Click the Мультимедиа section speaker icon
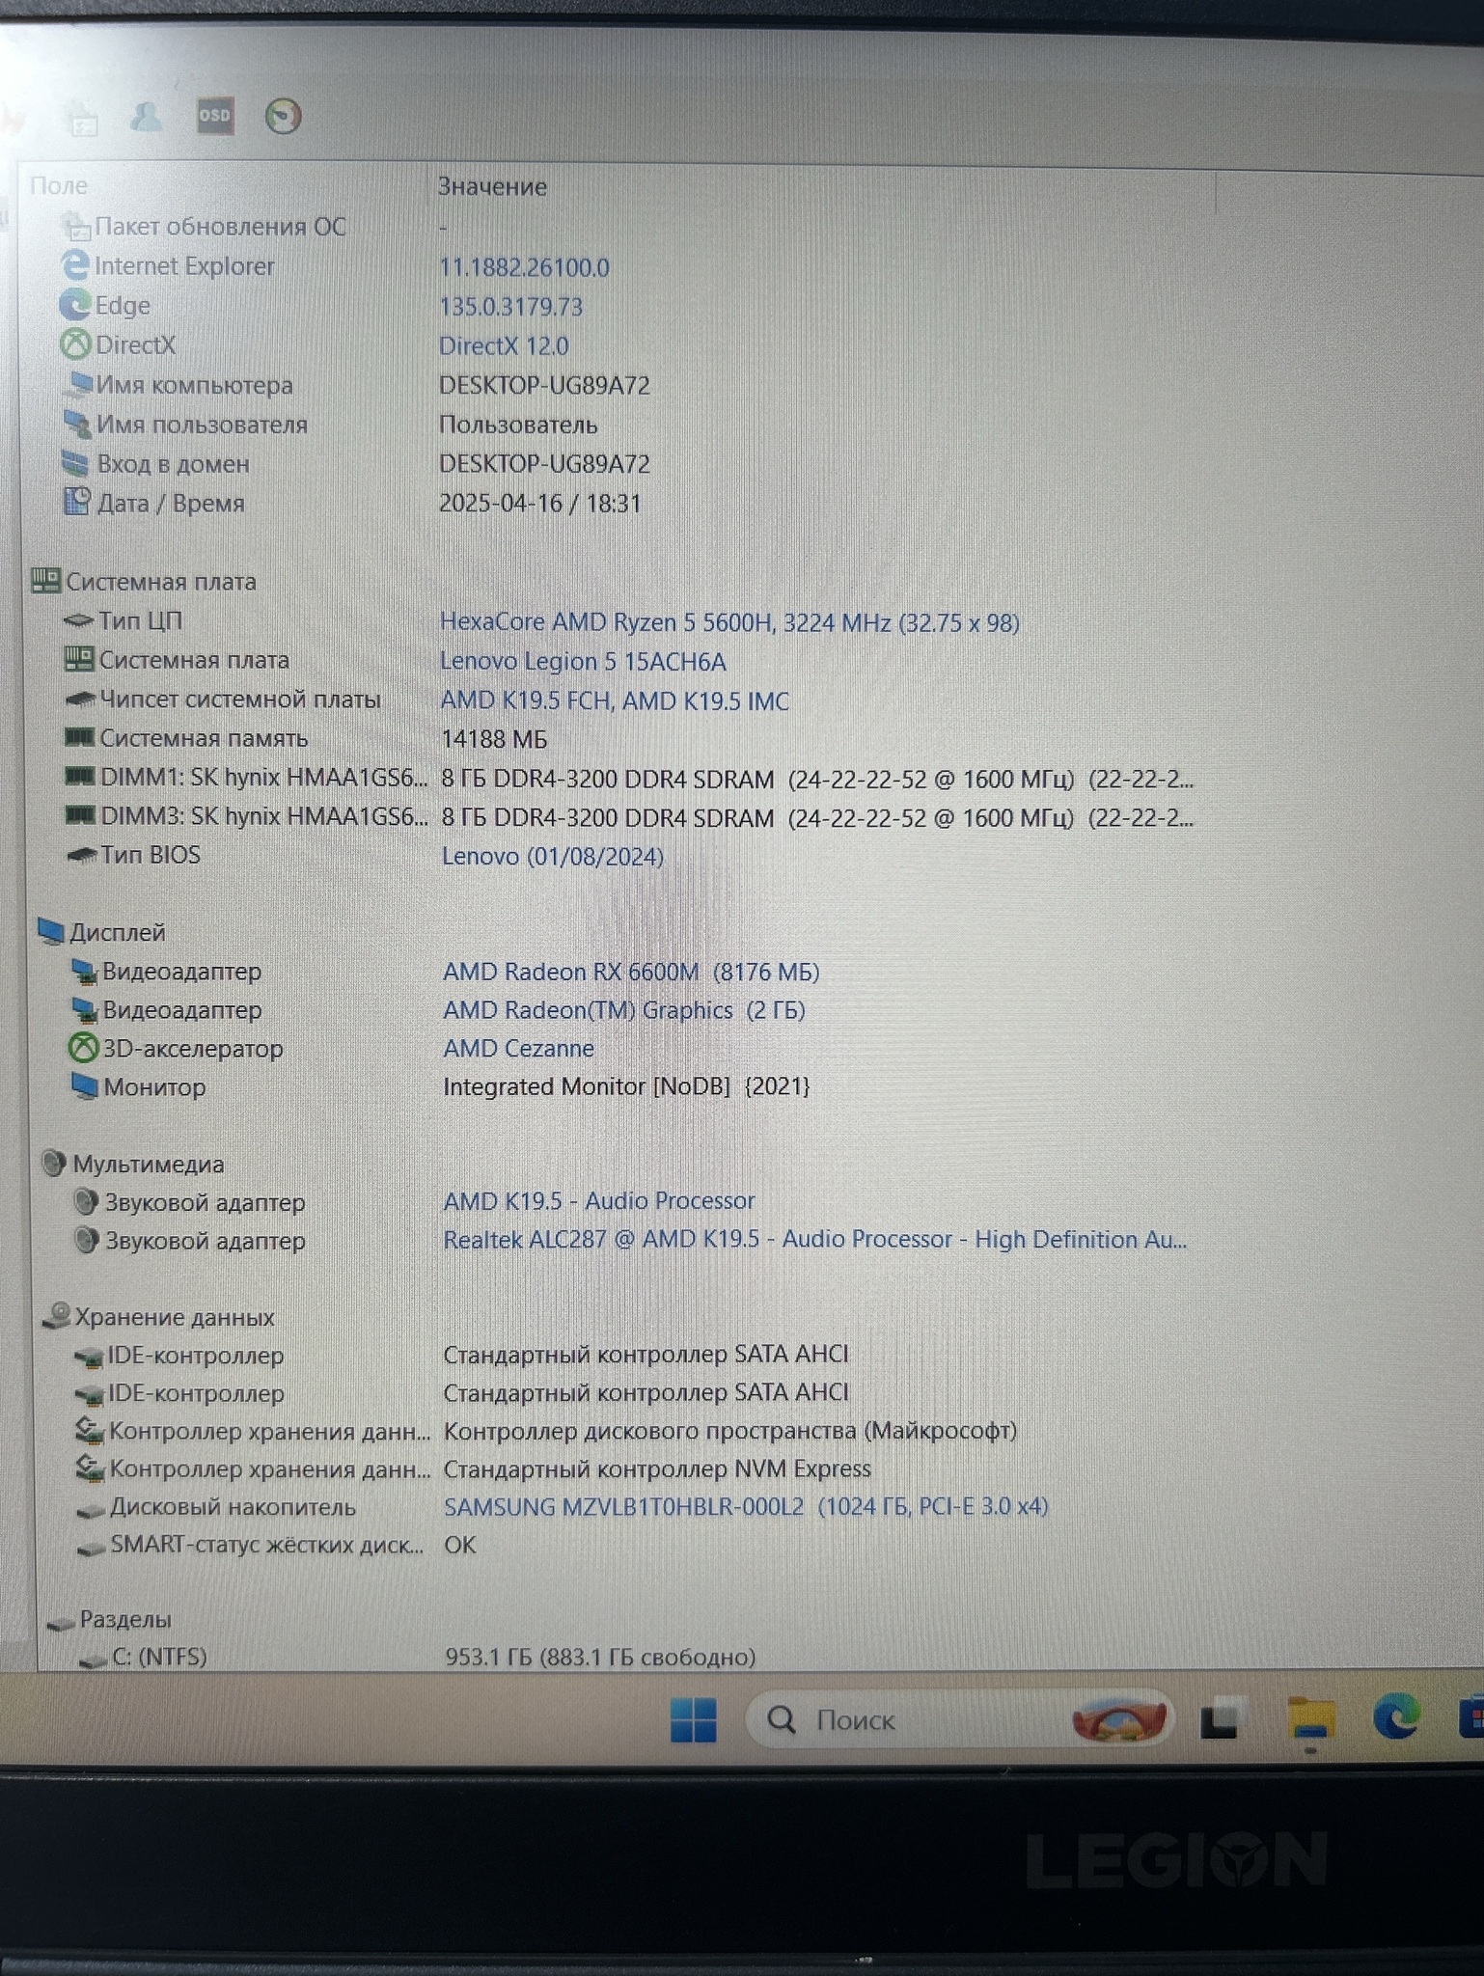The width and height of the screenshot is (1484, 1976). (x=54, y=1164)
